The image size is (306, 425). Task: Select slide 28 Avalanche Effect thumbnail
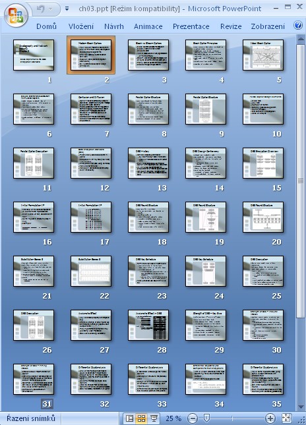(148, 325)
